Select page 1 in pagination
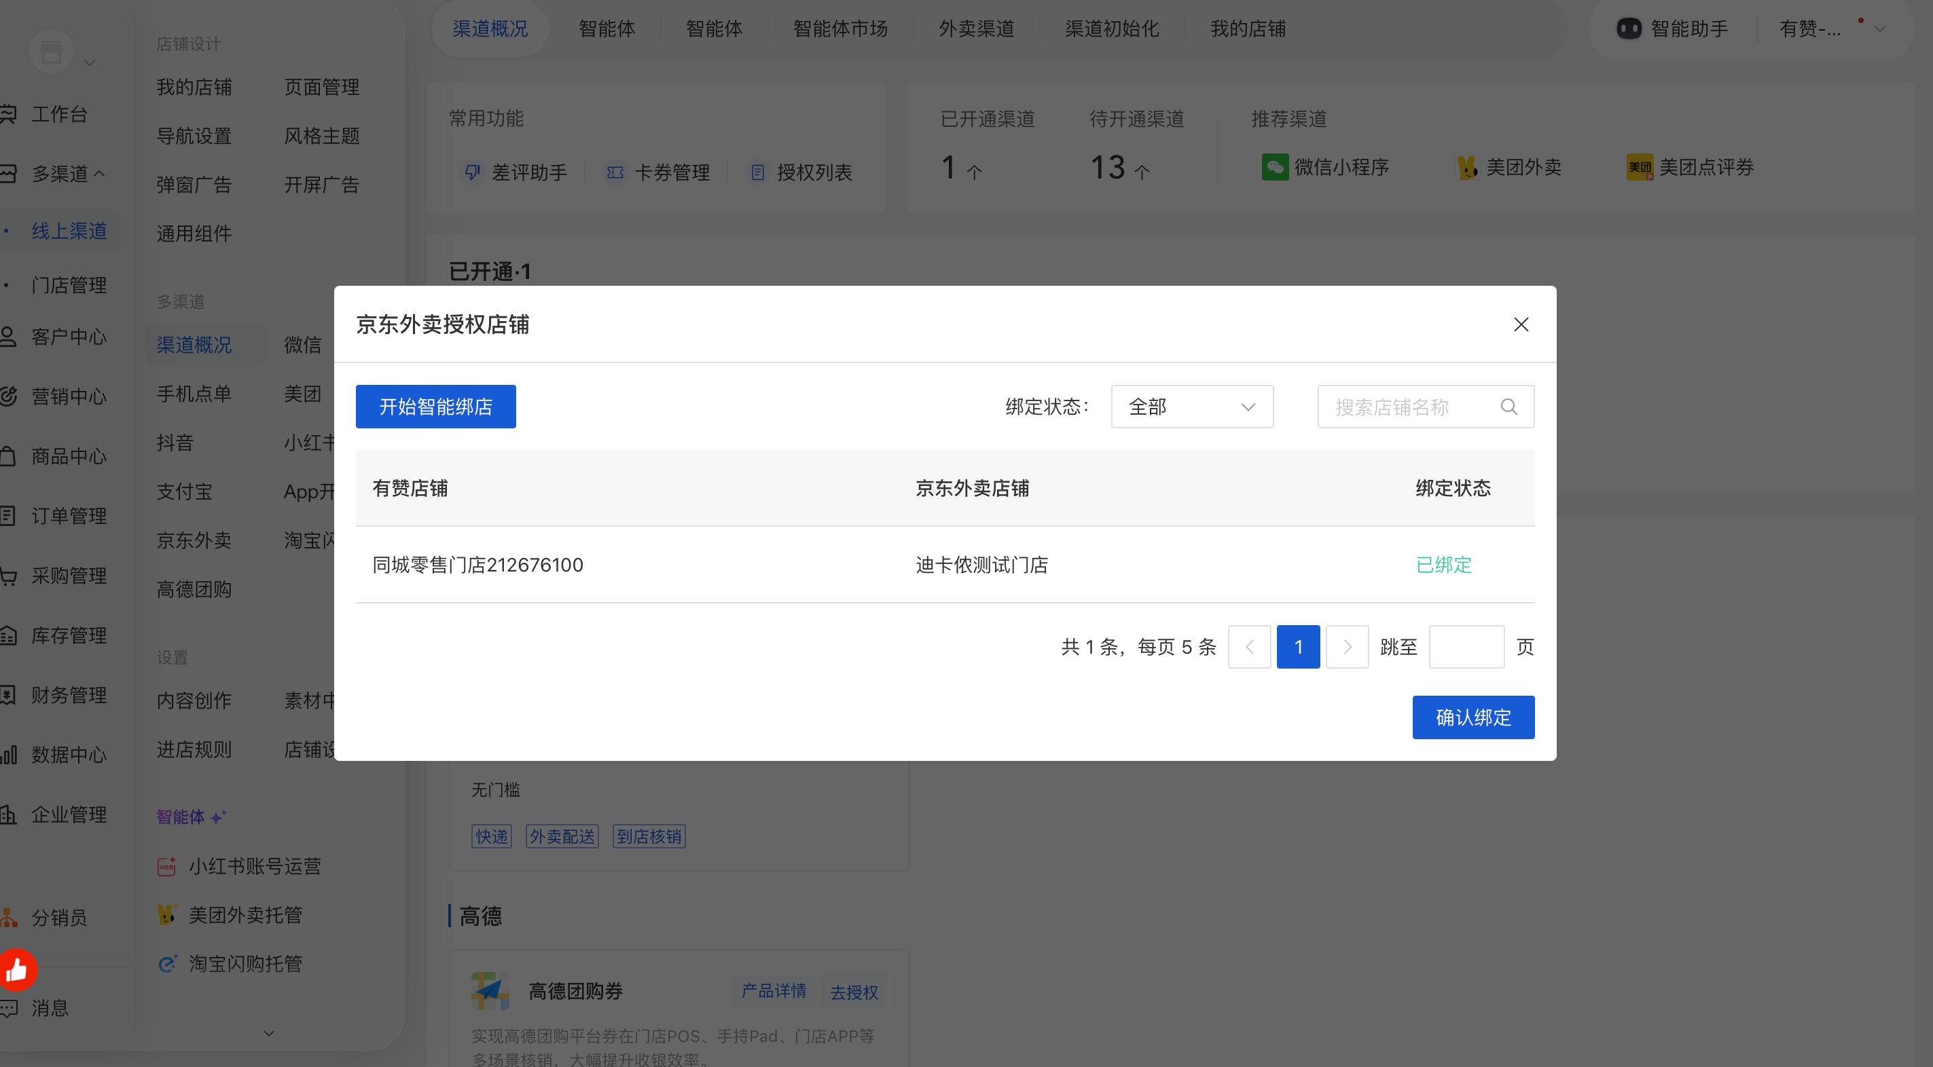Image resolution: width=1933 pixels, height=1067 pixels. point(1298,646)
